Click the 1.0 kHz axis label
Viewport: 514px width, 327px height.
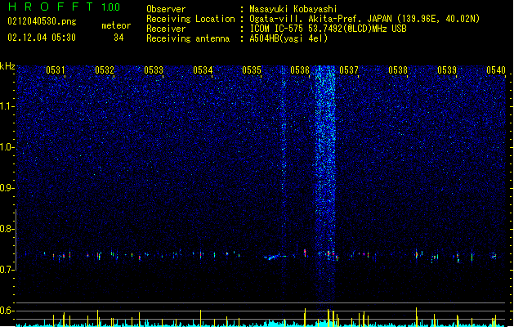pyautogui.click(x=7, y=147)
